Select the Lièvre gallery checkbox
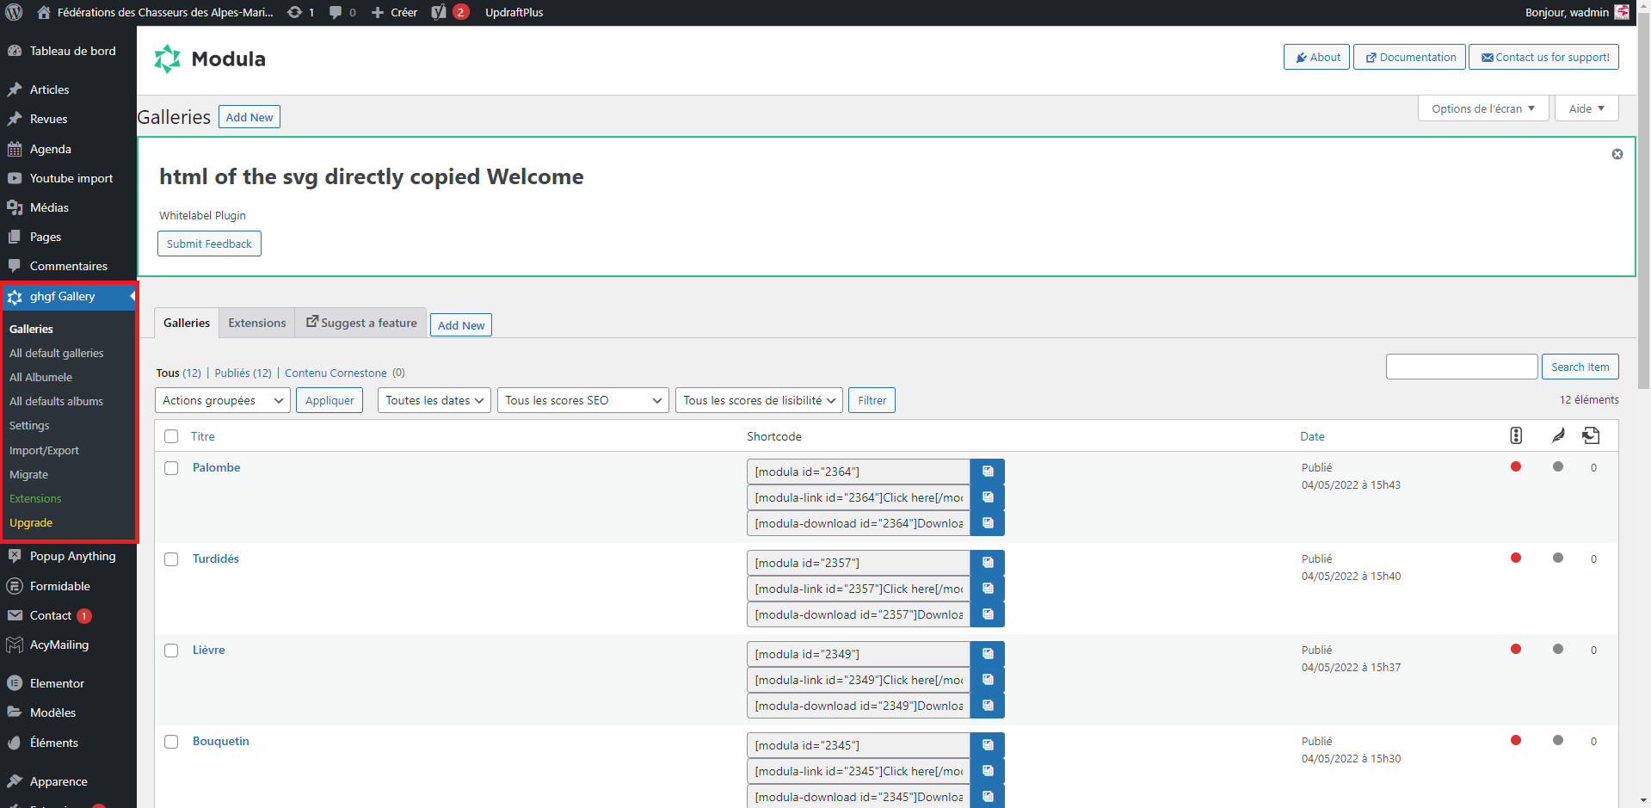Screen dimensions: 1651x808 tap(171, 651)
